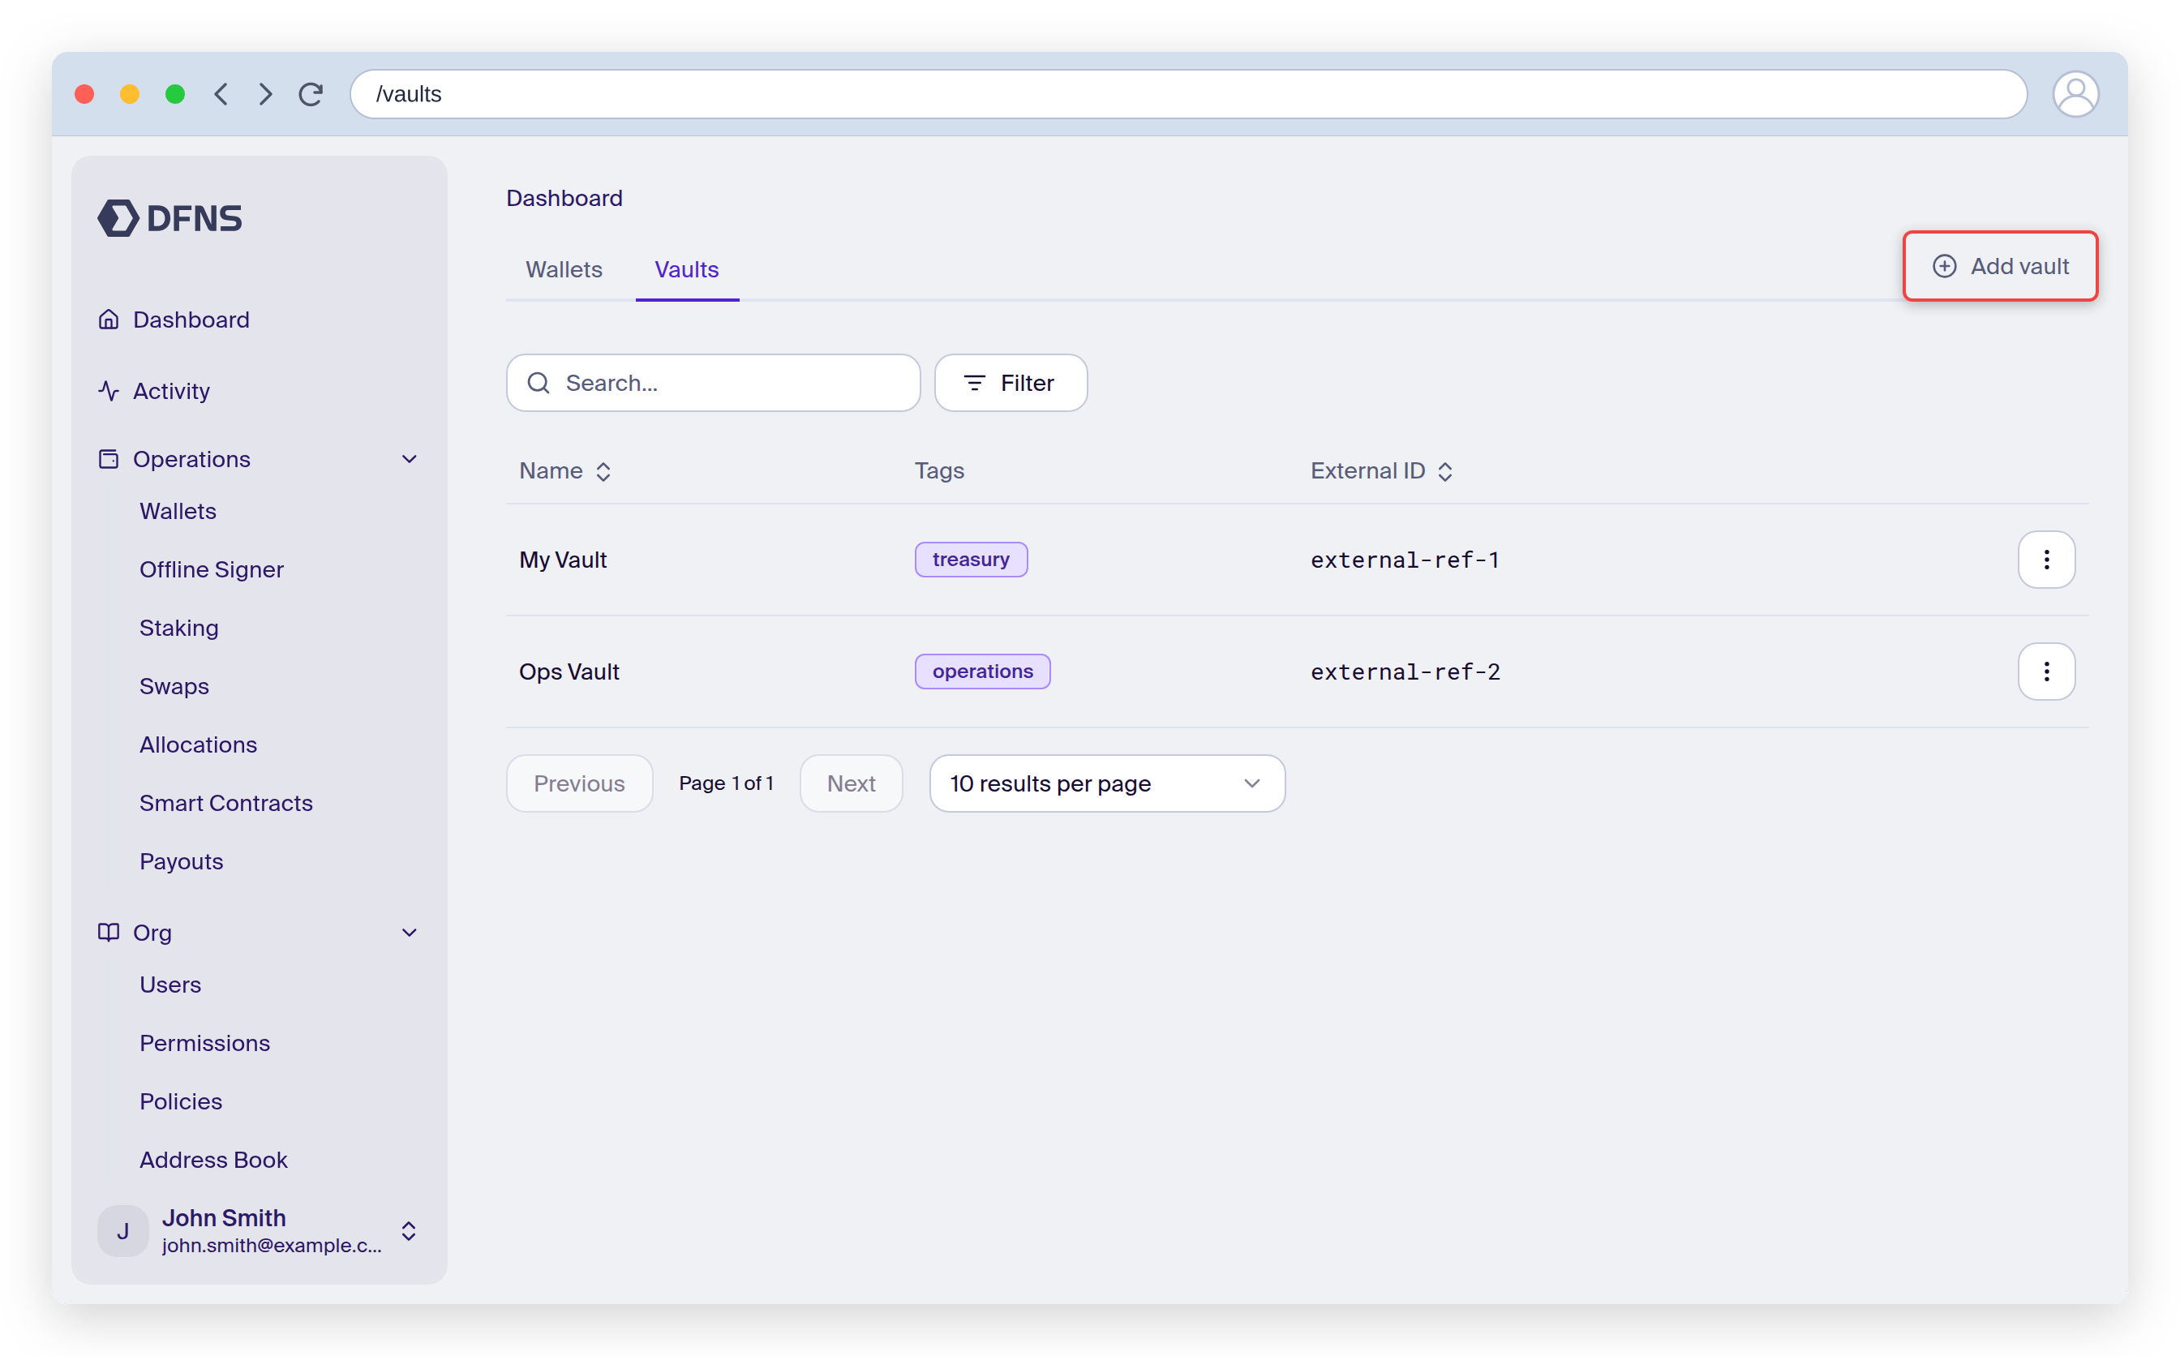Reload the page with the refresh icon
The width and height of the screenshot is (2180, 1356).
311,94
